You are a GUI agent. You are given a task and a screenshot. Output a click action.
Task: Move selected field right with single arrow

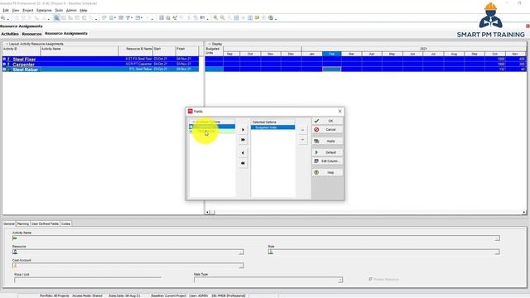click(x=243, y=130)
